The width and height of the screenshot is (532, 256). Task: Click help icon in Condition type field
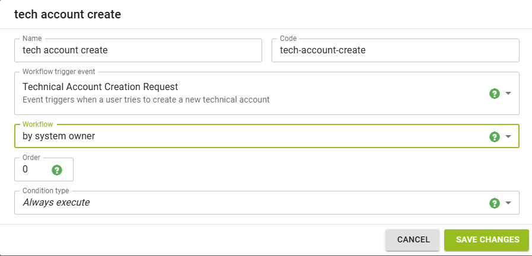(494, 203)
